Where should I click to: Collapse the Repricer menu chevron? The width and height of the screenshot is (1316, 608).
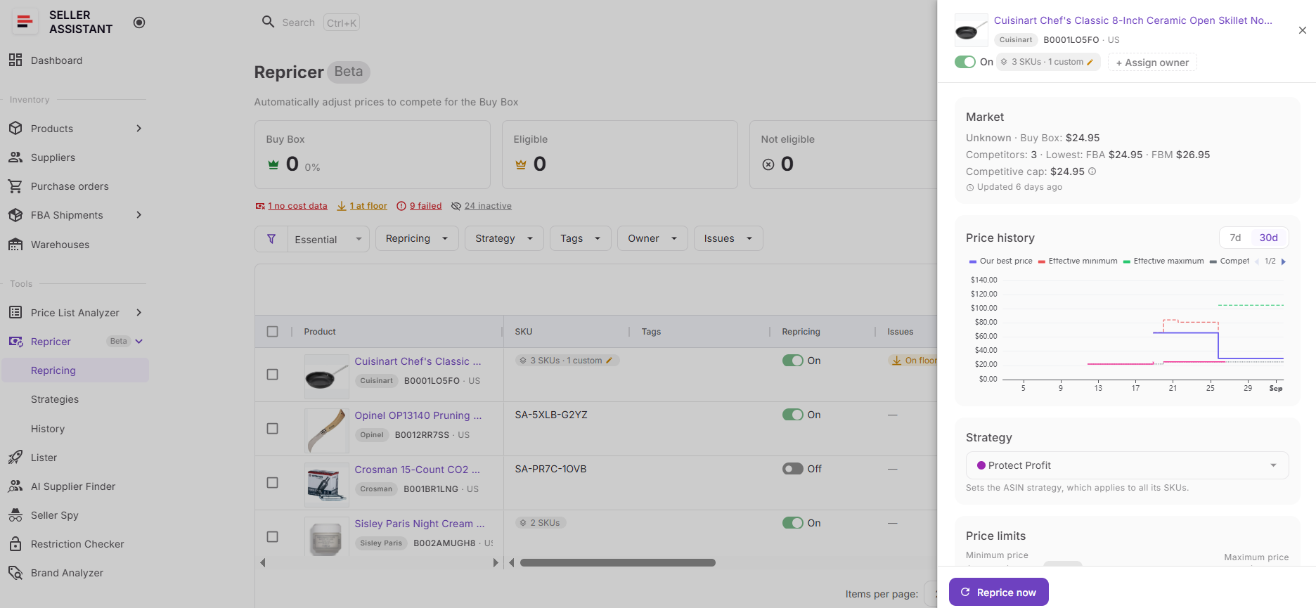[138, 342]
